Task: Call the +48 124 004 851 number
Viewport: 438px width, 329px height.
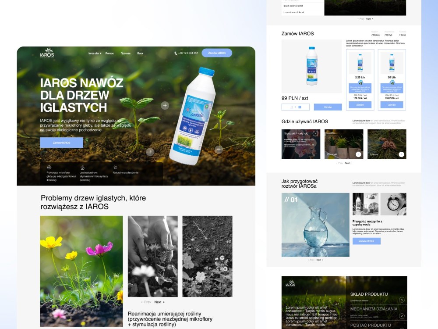Action: coord(188,53)
